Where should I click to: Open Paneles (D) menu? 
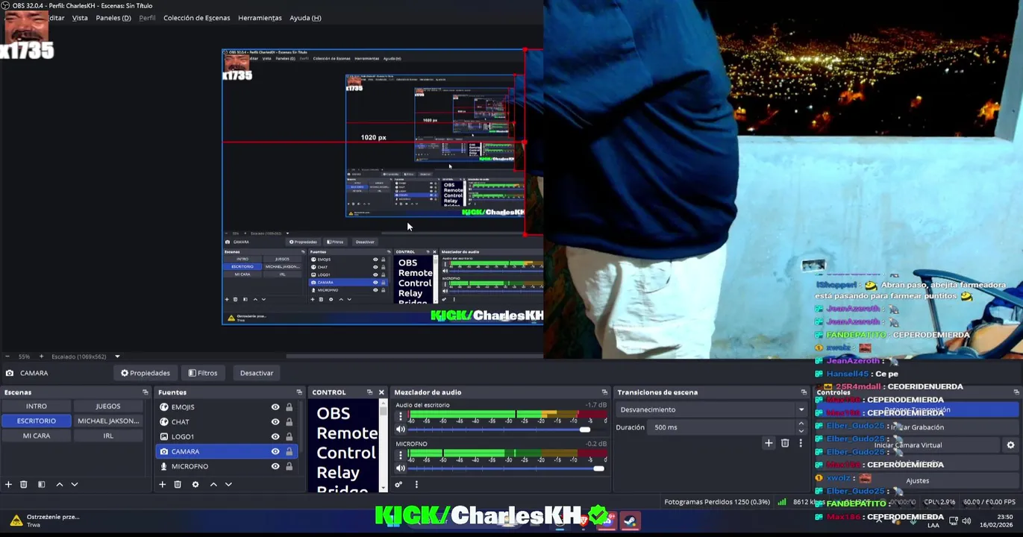click(x=113, y=18)
